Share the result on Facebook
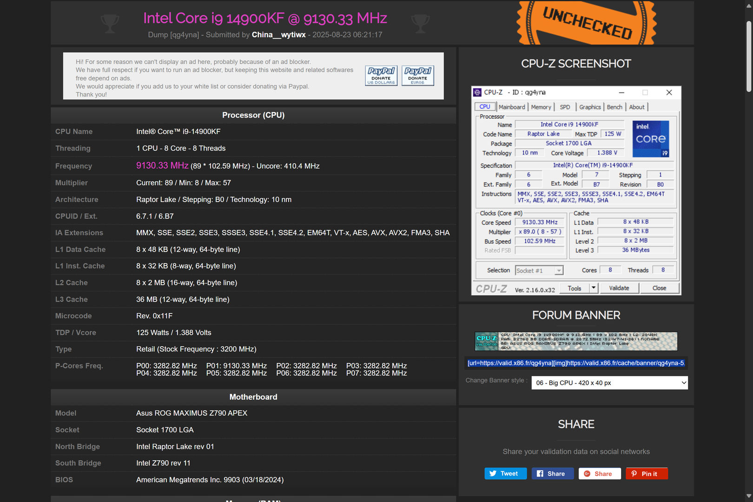The image size is (753, 502). (553, 474)
